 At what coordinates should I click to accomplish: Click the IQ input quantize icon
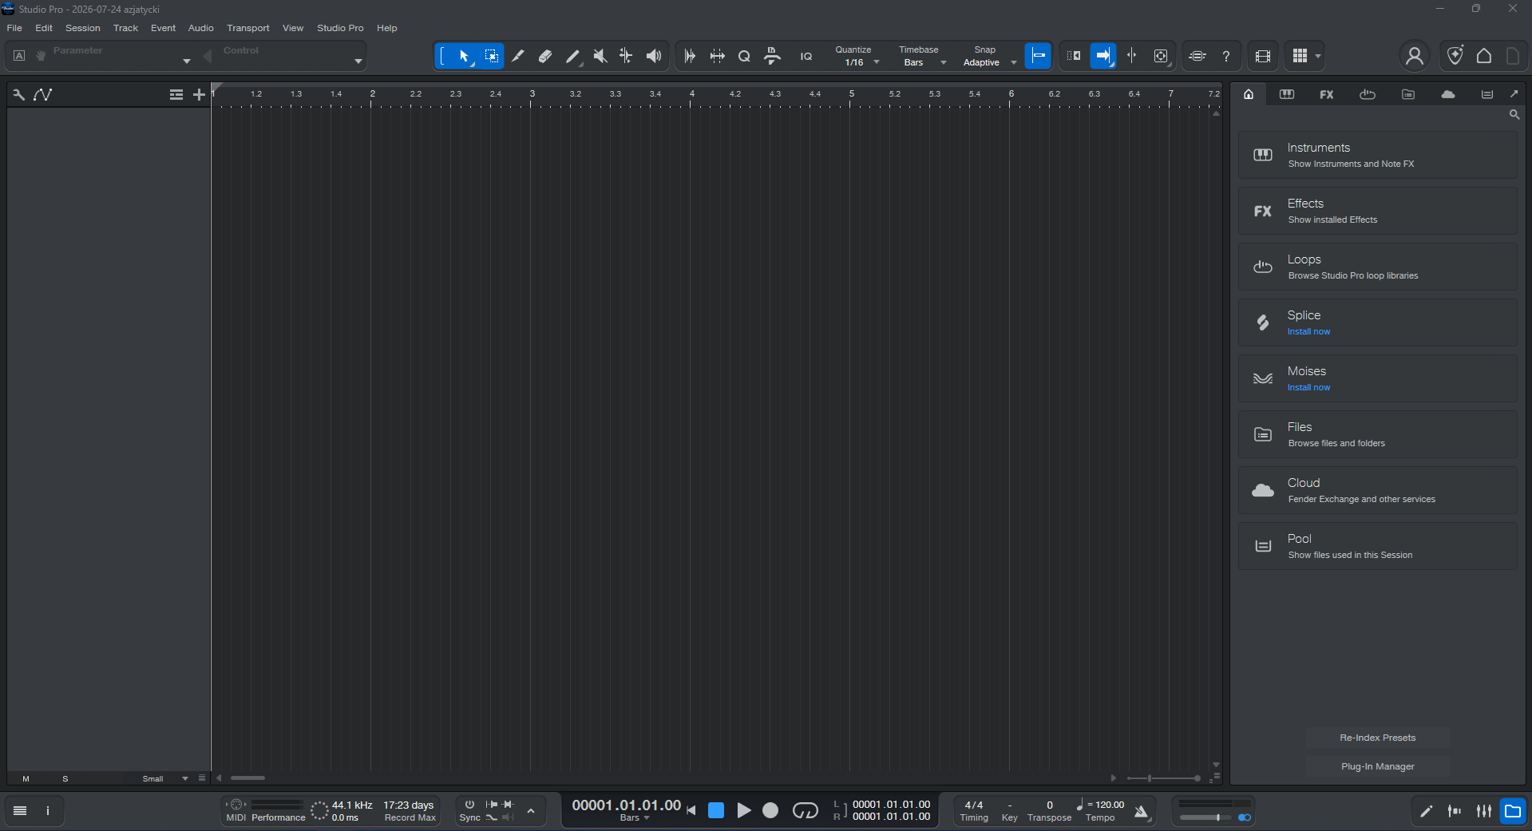click(x=806, y=56)
